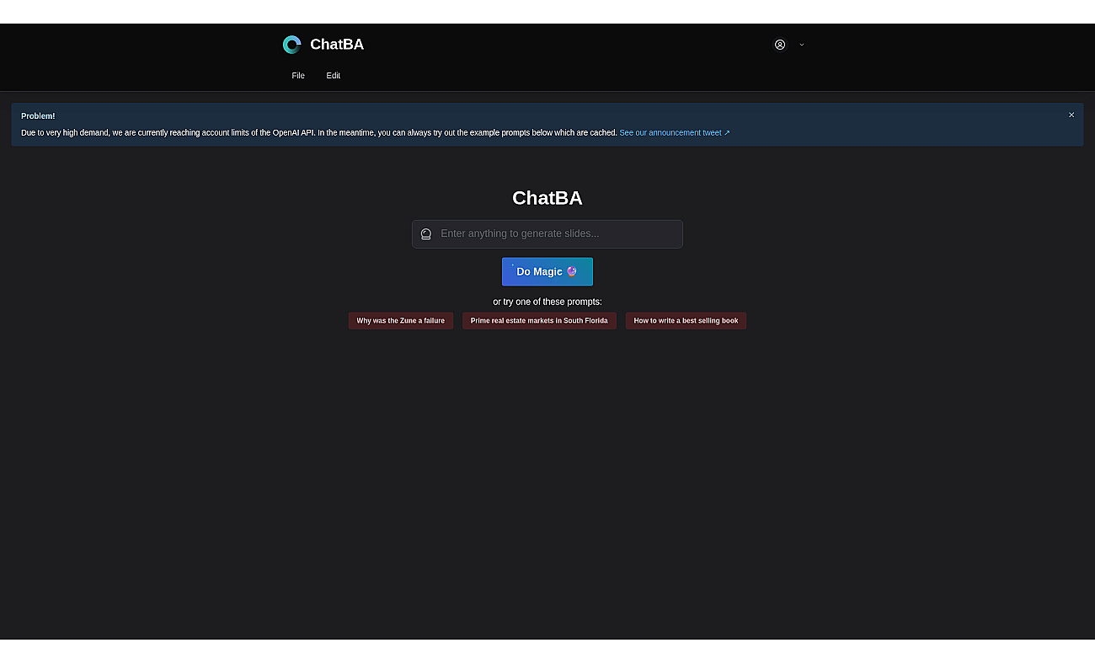1095x664 pixels.
Task: Click the ChatBA logo icon
Action: click(x=291, y=45)
